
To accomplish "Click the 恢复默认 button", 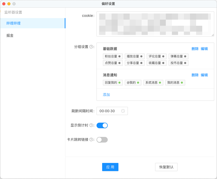I will (166, 167).
